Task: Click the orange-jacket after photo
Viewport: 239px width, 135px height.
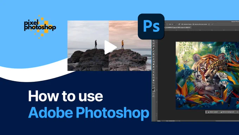Action: coord(130,45)
